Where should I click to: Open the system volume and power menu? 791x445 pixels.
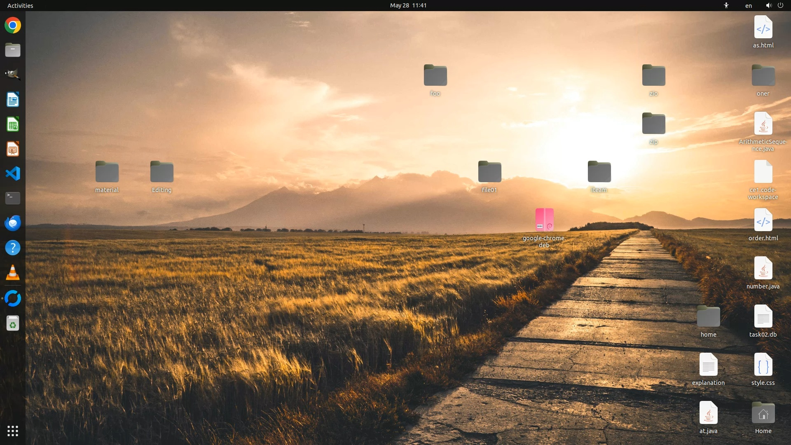(x=775, y=5)
